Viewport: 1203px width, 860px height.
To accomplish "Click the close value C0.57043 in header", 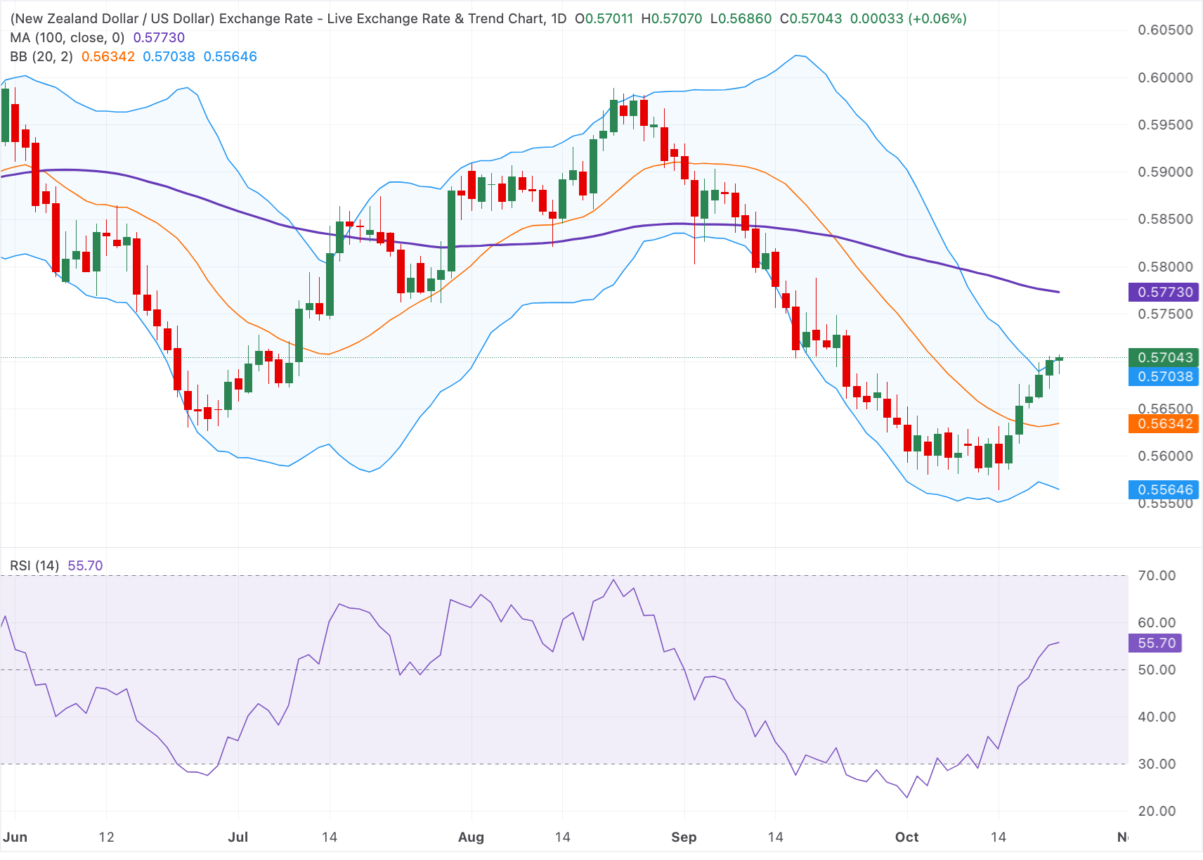I will pos(811,18).
